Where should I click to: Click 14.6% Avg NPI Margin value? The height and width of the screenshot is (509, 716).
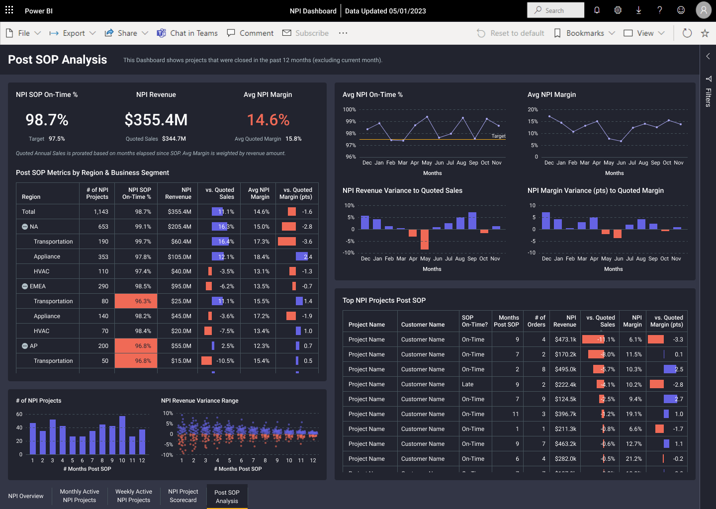pos(268,120)
